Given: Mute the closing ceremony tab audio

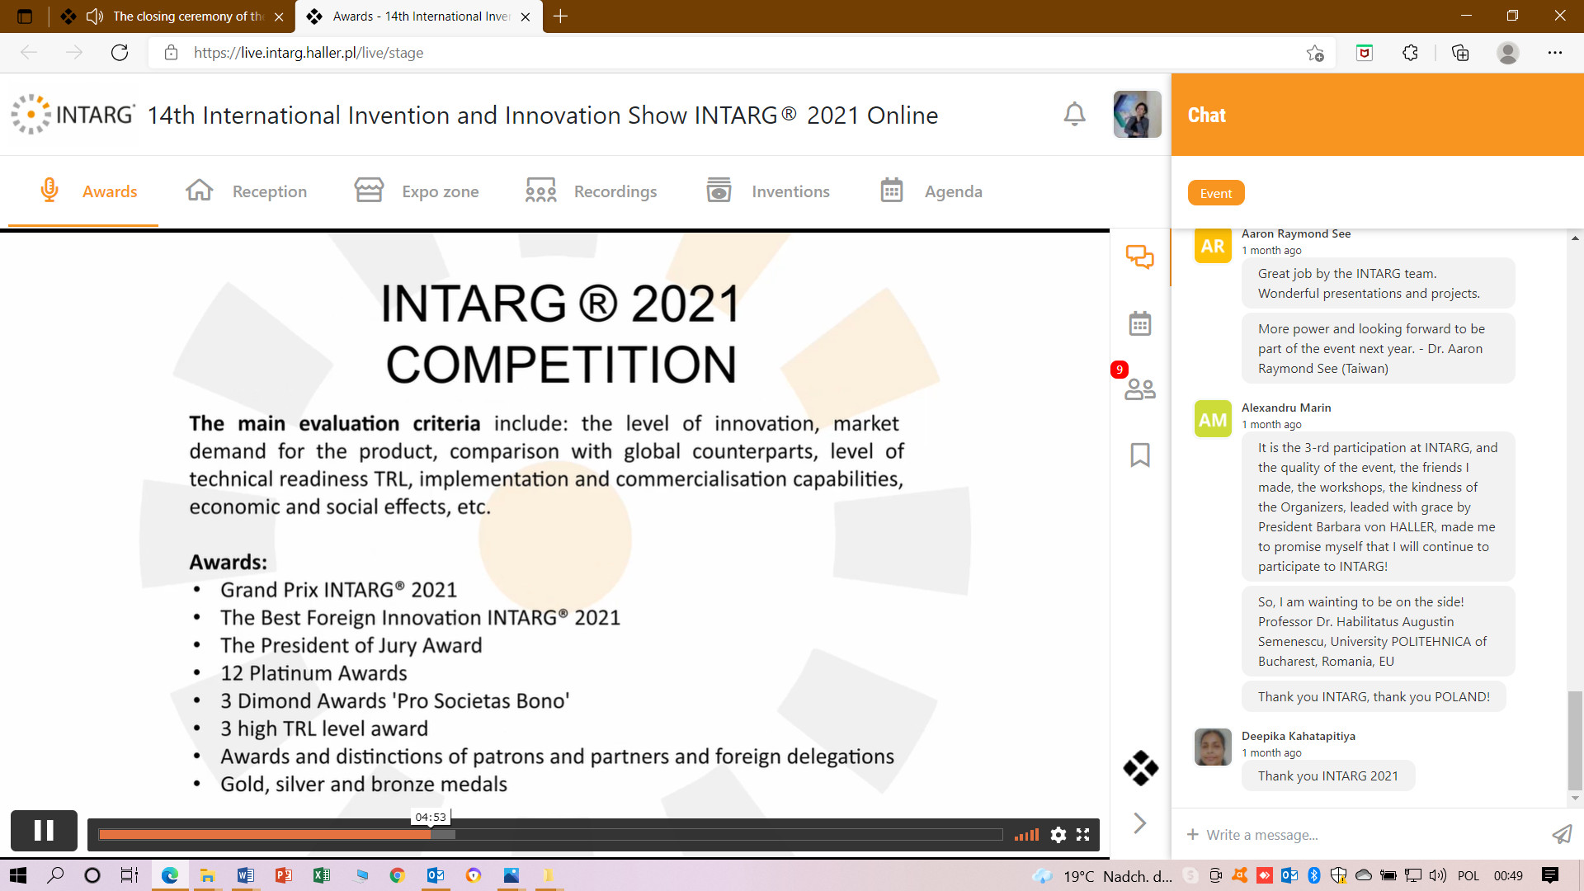Looking at the screenshot, I should click(95, 16).
